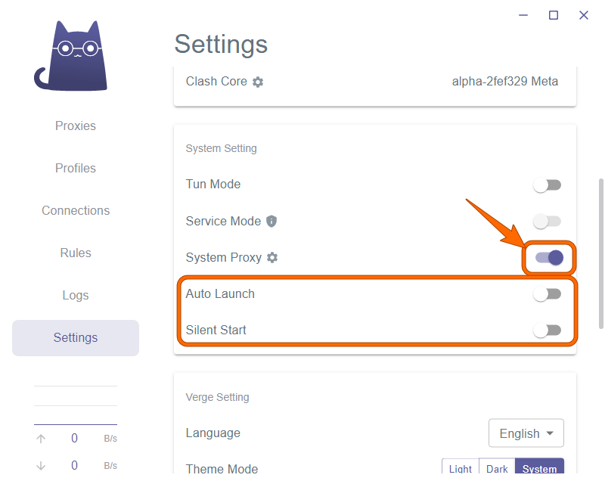Viewport: 605px width, 481px height.
Task: Select the Light theme mode button
Action: [x=461, y=469]
